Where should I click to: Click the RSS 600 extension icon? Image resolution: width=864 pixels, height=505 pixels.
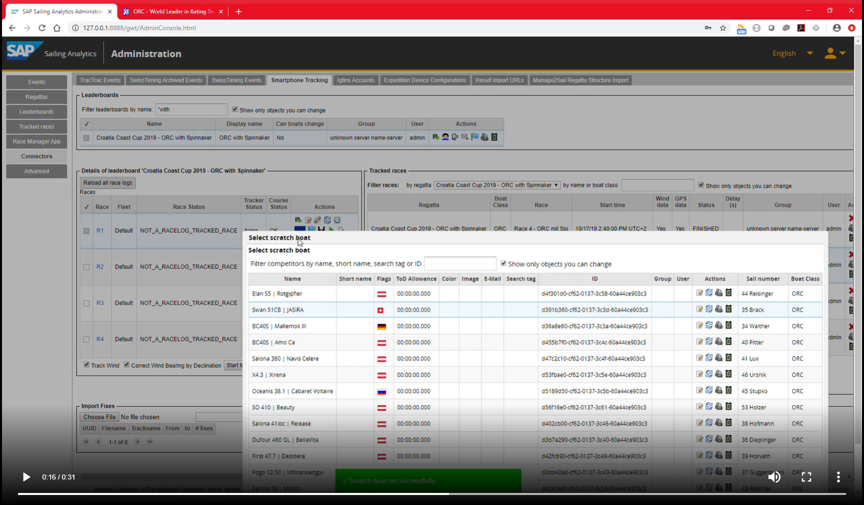click(x=741, y=29)
